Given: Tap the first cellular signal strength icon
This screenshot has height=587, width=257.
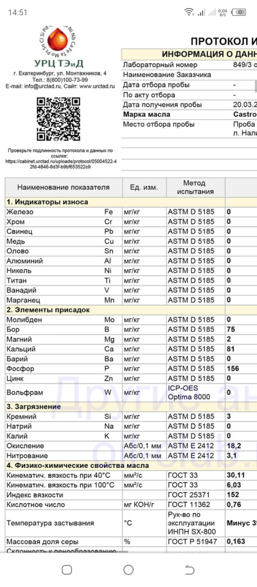Looking at the screenshot, I should pos(201,12).
